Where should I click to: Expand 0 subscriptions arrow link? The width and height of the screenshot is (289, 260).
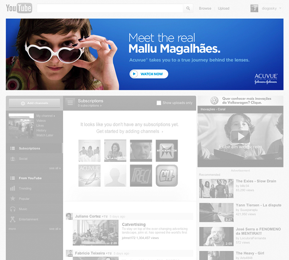point(89,105)
